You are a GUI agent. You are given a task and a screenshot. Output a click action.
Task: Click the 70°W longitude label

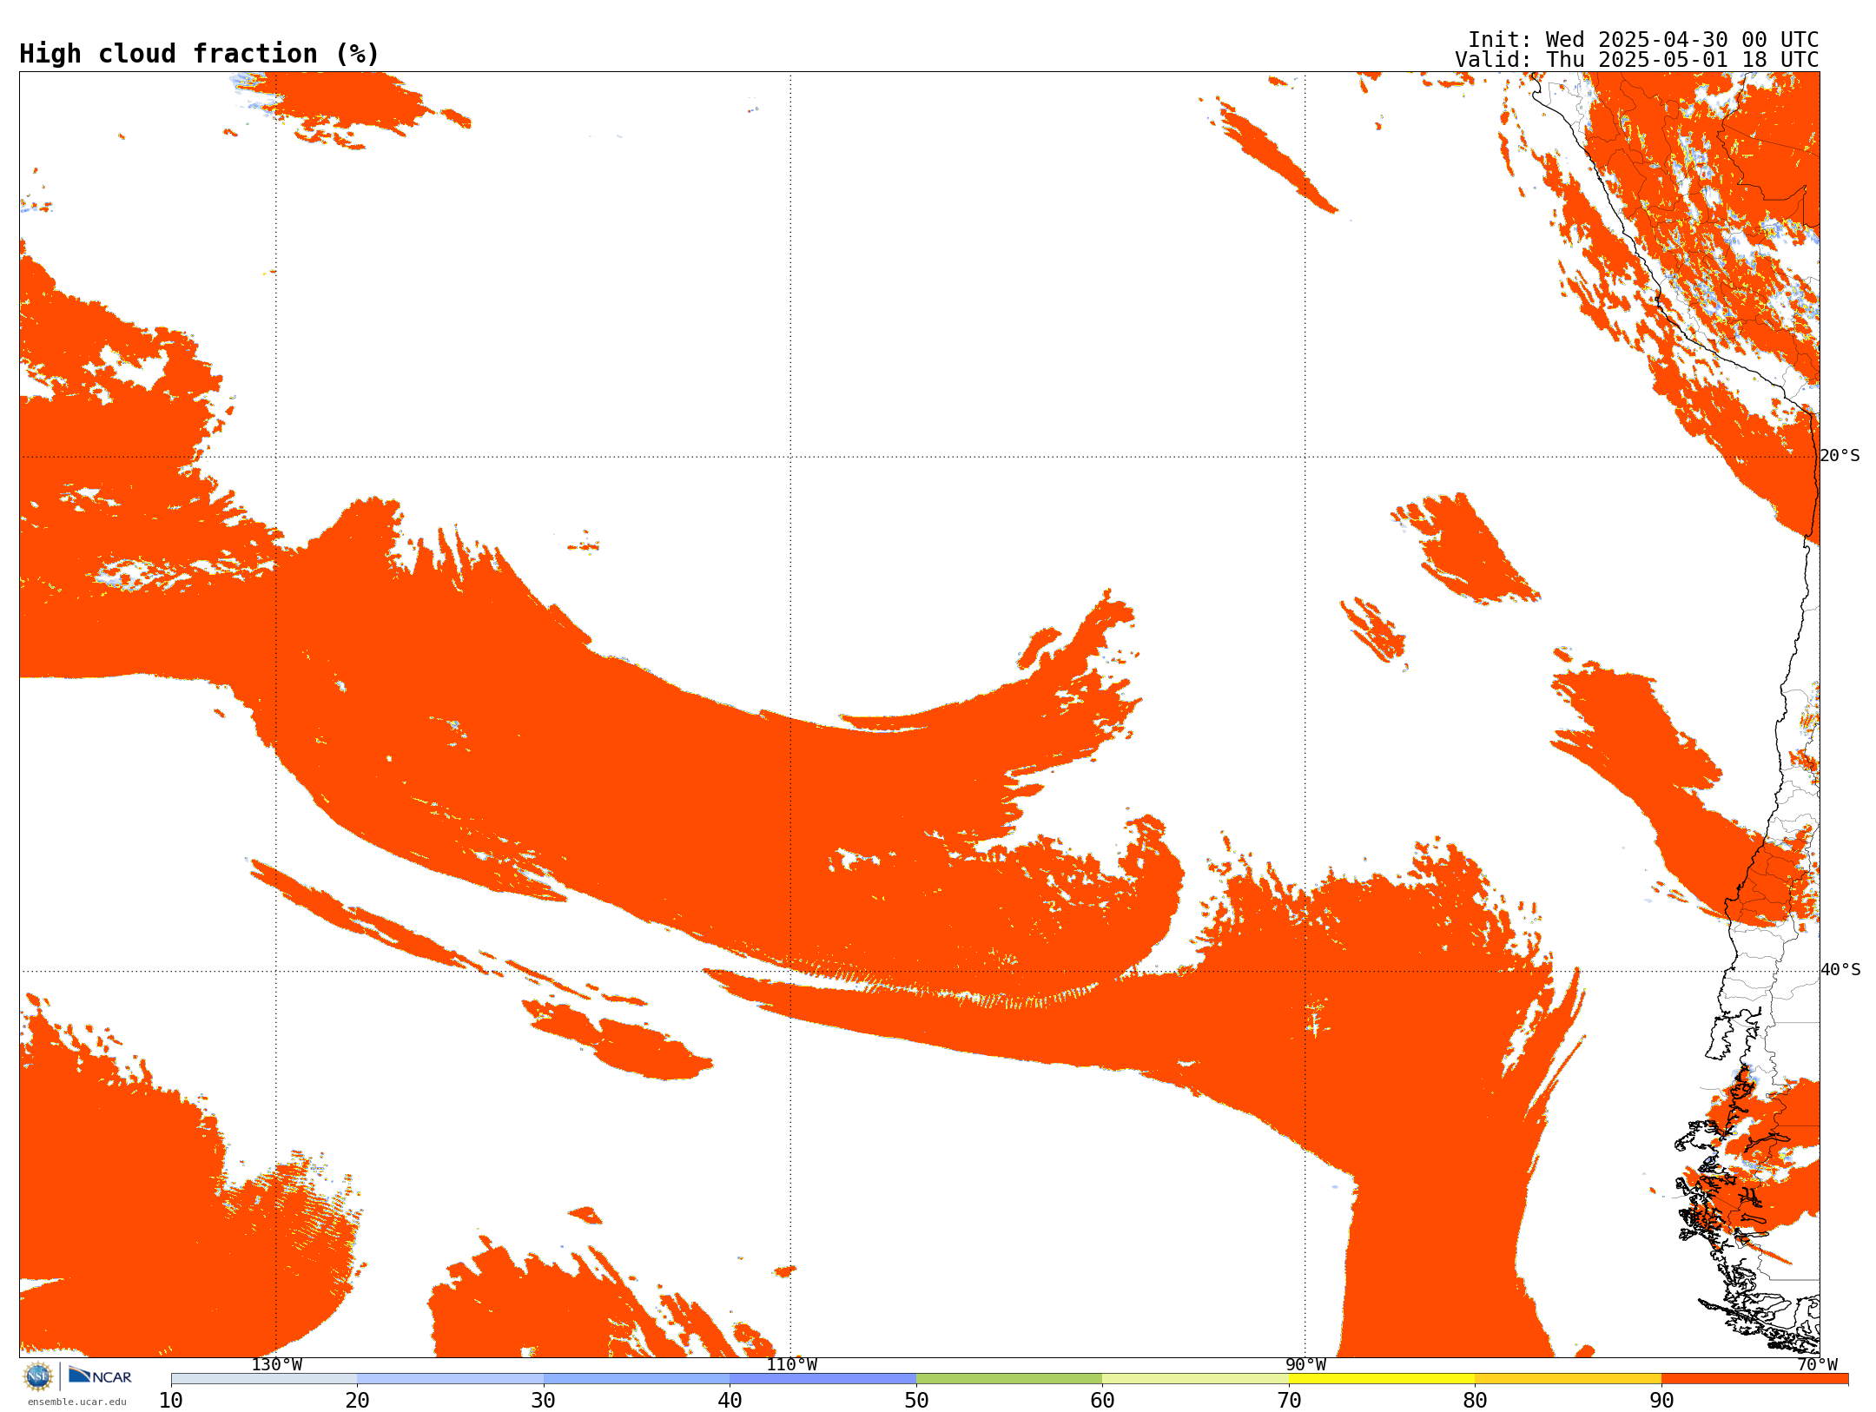click(1817, 1365)
